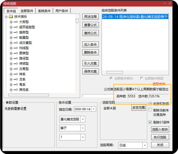Click the condition list horizontal scrollbar thumb
The width and height of the screenshot is (178, 154).
pos(115,72)
